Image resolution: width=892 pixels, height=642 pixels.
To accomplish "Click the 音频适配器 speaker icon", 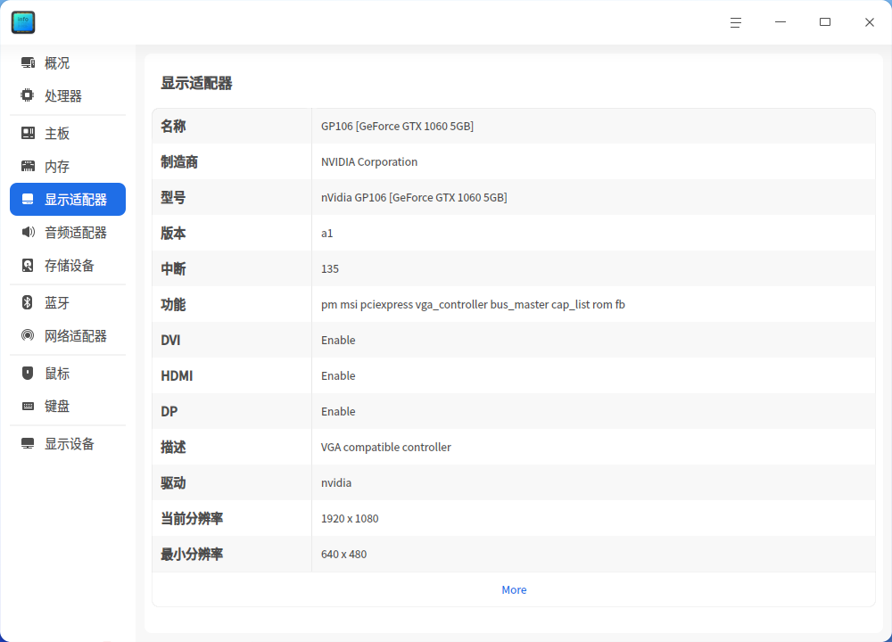I will click(28, 232).
